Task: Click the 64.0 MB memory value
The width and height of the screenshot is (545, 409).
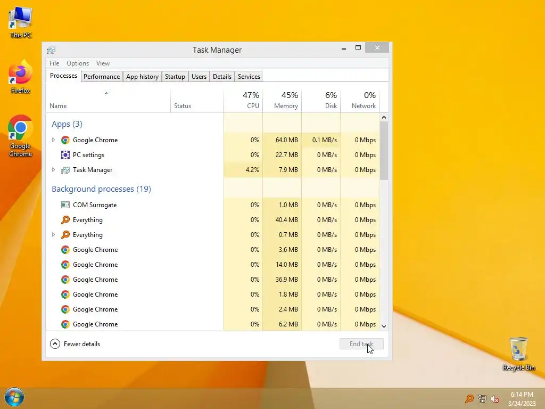Action: tap(287, 140)
